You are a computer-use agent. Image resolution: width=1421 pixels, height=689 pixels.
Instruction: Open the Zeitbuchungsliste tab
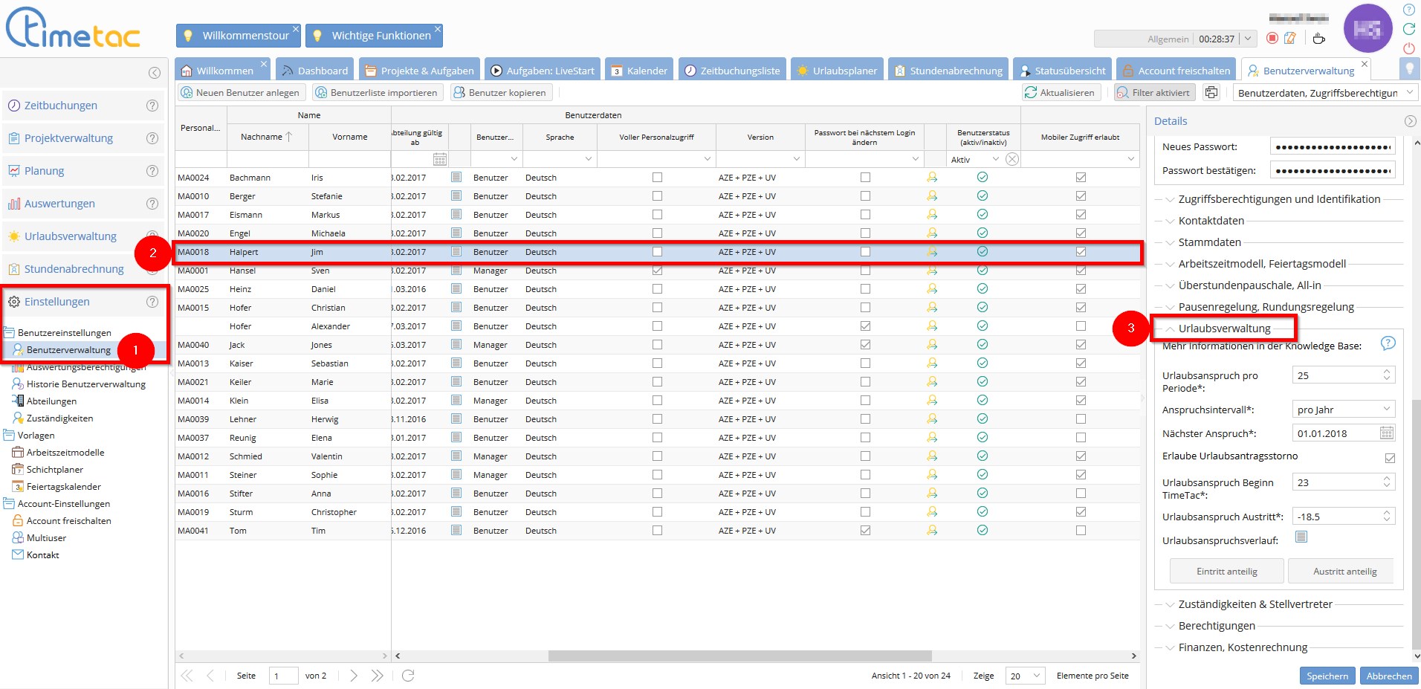[732, 71]
